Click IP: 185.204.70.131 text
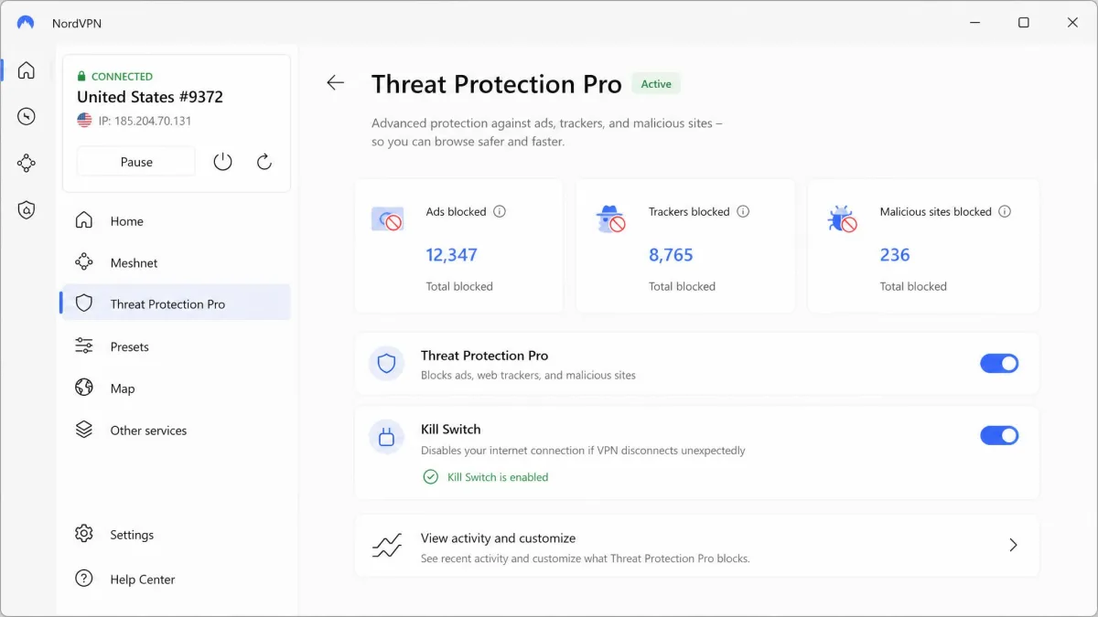This screenshot has width=1098, height=617. 145,121
